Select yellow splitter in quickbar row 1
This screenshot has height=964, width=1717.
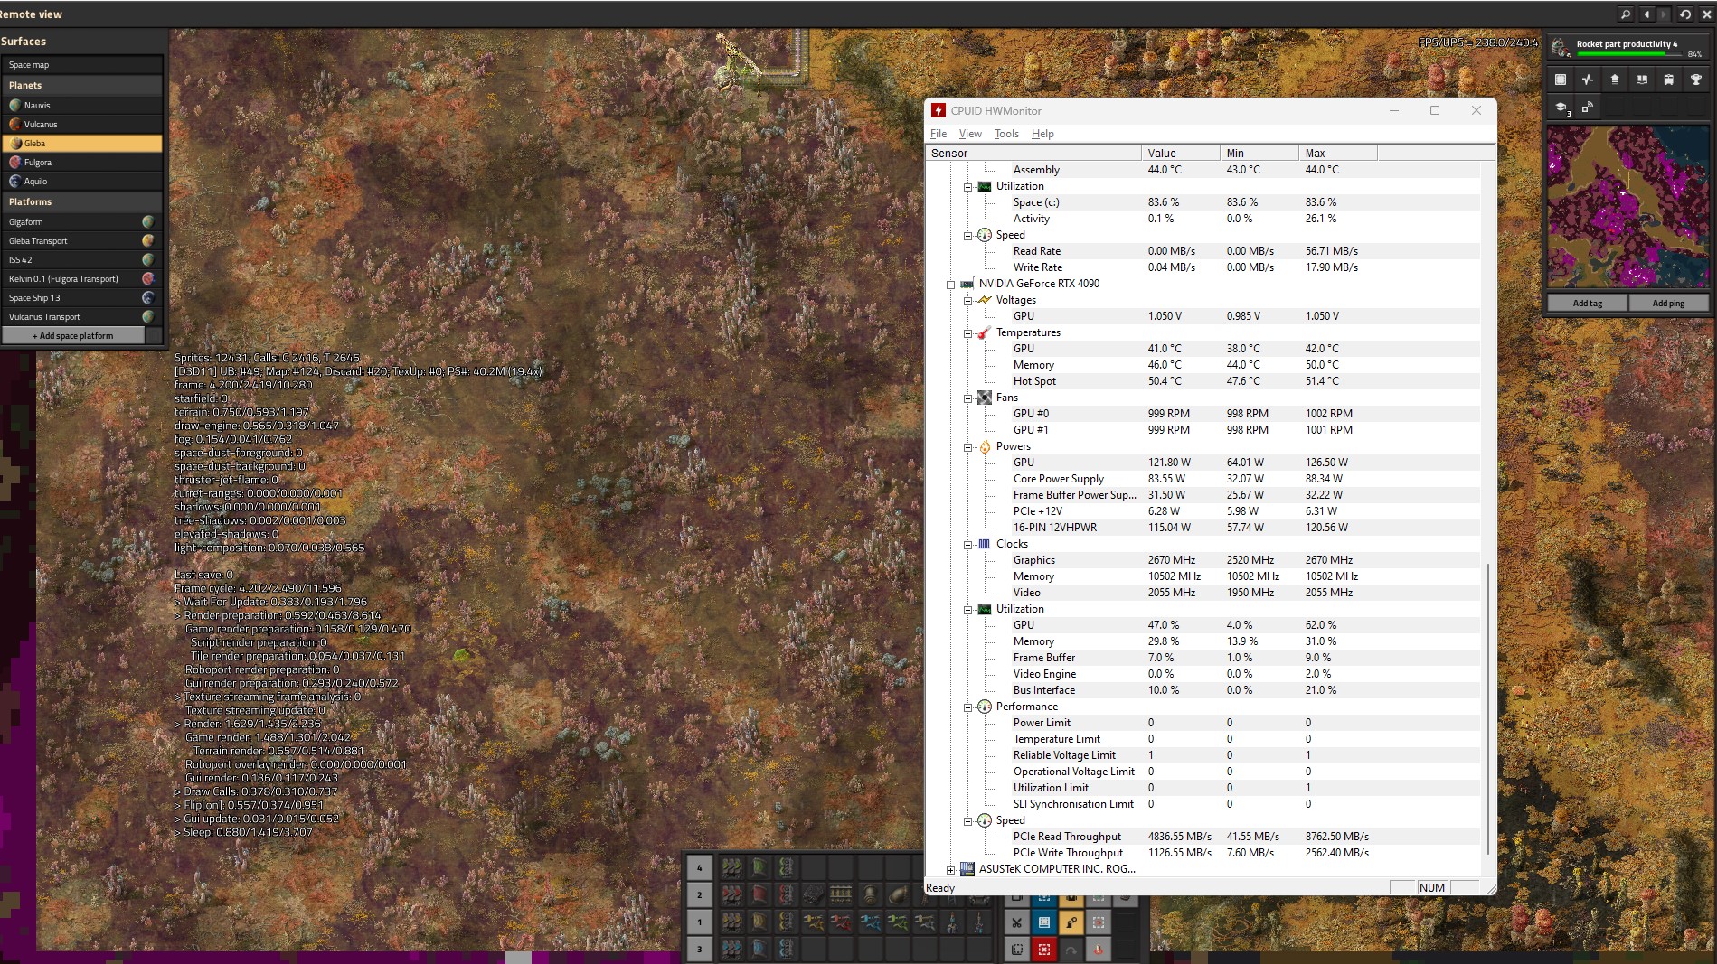tap(787, 922)
